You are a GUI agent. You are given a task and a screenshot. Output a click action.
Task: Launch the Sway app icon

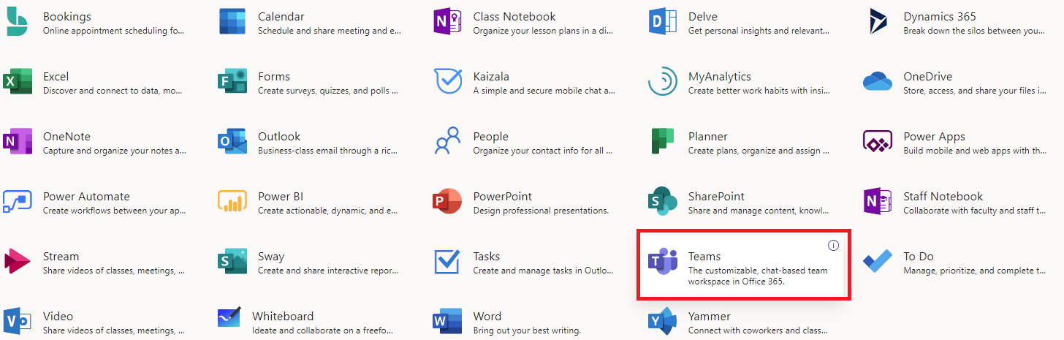tap(232, 262)
